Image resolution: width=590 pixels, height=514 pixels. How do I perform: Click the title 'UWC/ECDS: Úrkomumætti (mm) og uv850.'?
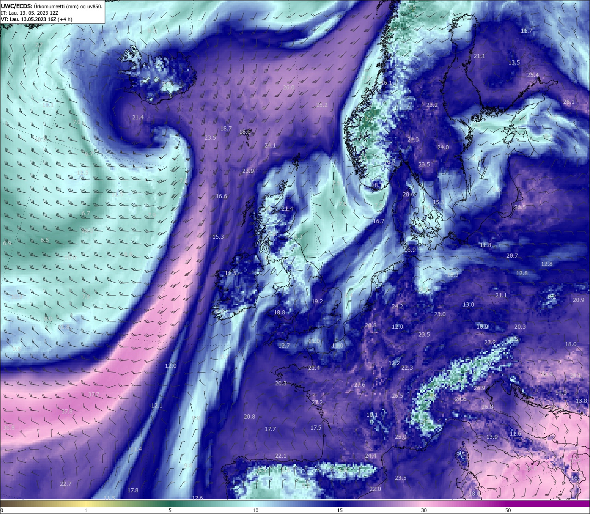coord(51,6)
